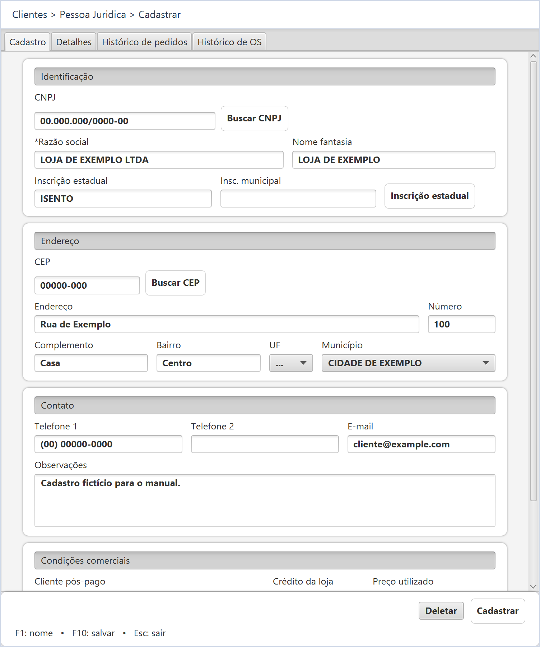Open the UF dropdown
Screen dimensions: 540x647
tap(291, 363)
